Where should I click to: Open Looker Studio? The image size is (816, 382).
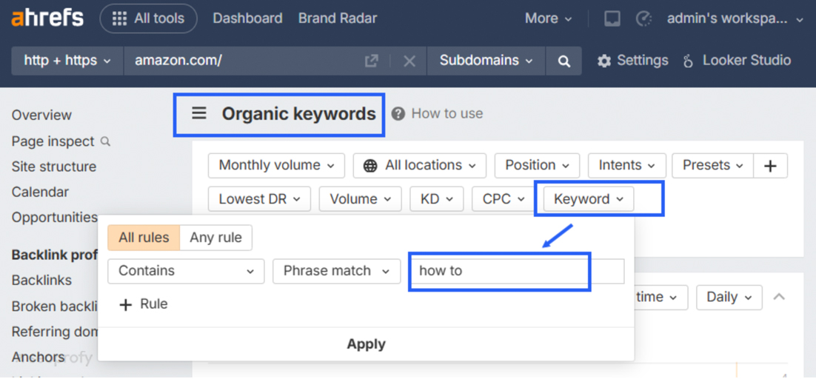point(737,61)
